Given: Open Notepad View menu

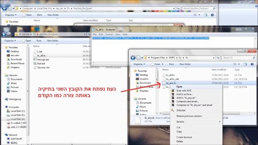Looking at the screenshot, I should tap(118, 34).
